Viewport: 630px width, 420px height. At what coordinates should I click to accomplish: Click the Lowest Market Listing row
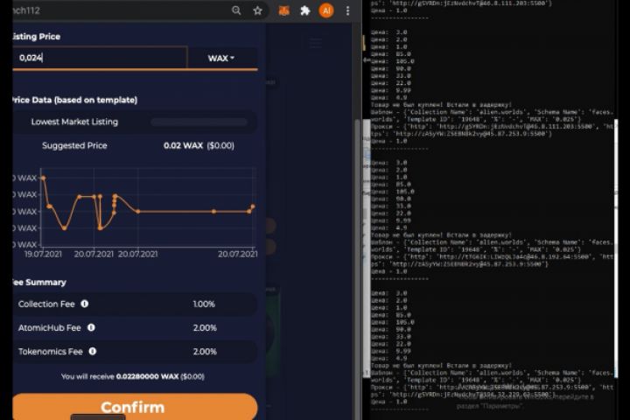click(135, 122)
